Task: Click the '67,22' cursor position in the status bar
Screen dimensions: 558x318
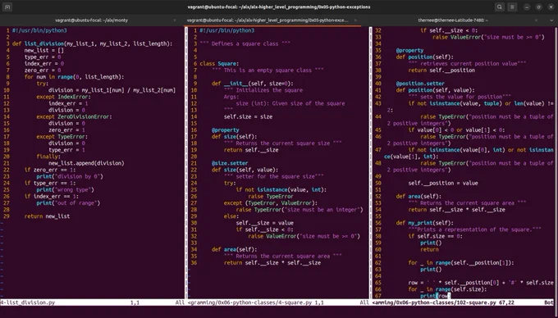Action: [507, 302]
